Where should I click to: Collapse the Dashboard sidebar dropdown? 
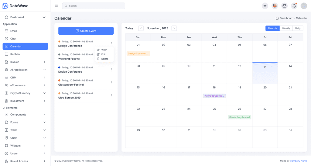(x=44, y=17)
